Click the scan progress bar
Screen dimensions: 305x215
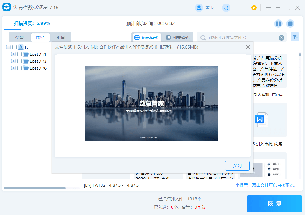tap(12, 29)
